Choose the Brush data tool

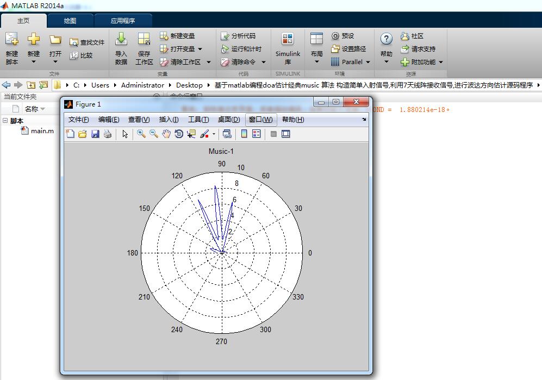pos(204,134)
